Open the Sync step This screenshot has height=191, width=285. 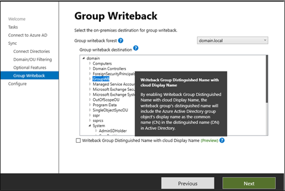[12, 43]
